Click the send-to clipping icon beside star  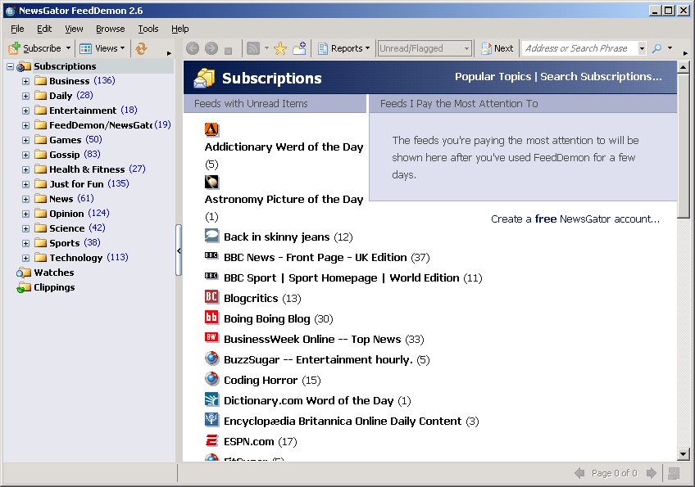pyautogui.click(x=300, y=48)
